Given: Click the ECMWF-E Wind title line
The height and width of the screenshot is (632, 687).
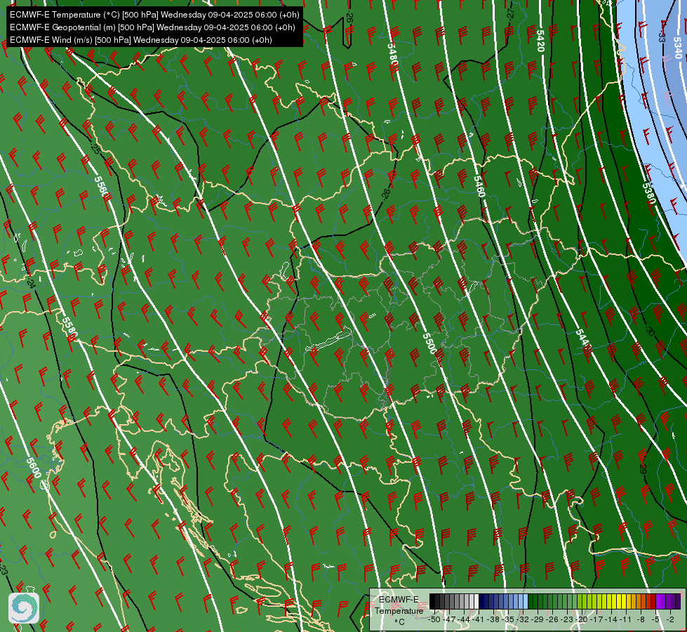Looking at the screenshot, I should (x=141, y=40).
